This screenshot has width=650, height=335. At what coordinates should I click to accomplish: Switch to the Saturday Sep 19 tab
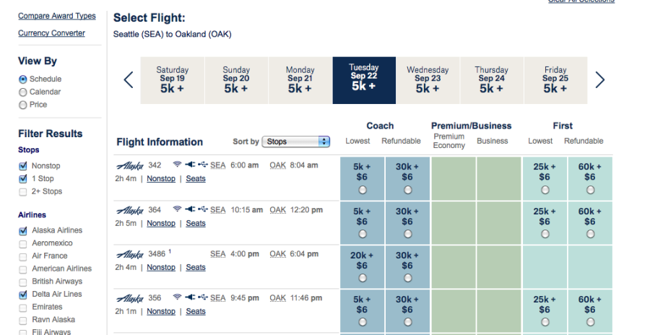(x=173, y=80)
